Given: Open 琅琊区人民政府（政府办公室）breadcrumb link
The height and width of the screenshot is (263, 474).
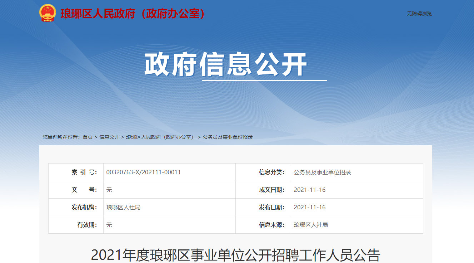Looking at the screenshot, I should 161,137.
